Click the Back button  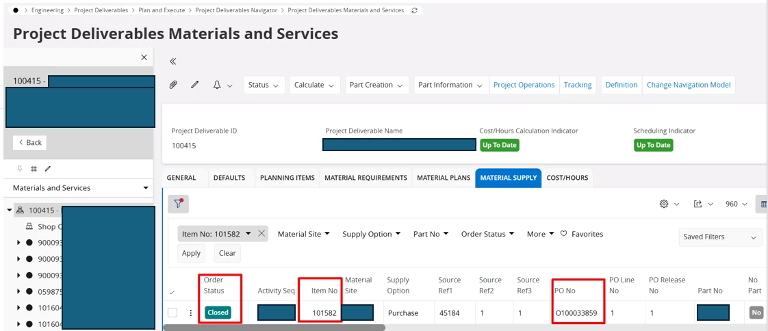30,142
